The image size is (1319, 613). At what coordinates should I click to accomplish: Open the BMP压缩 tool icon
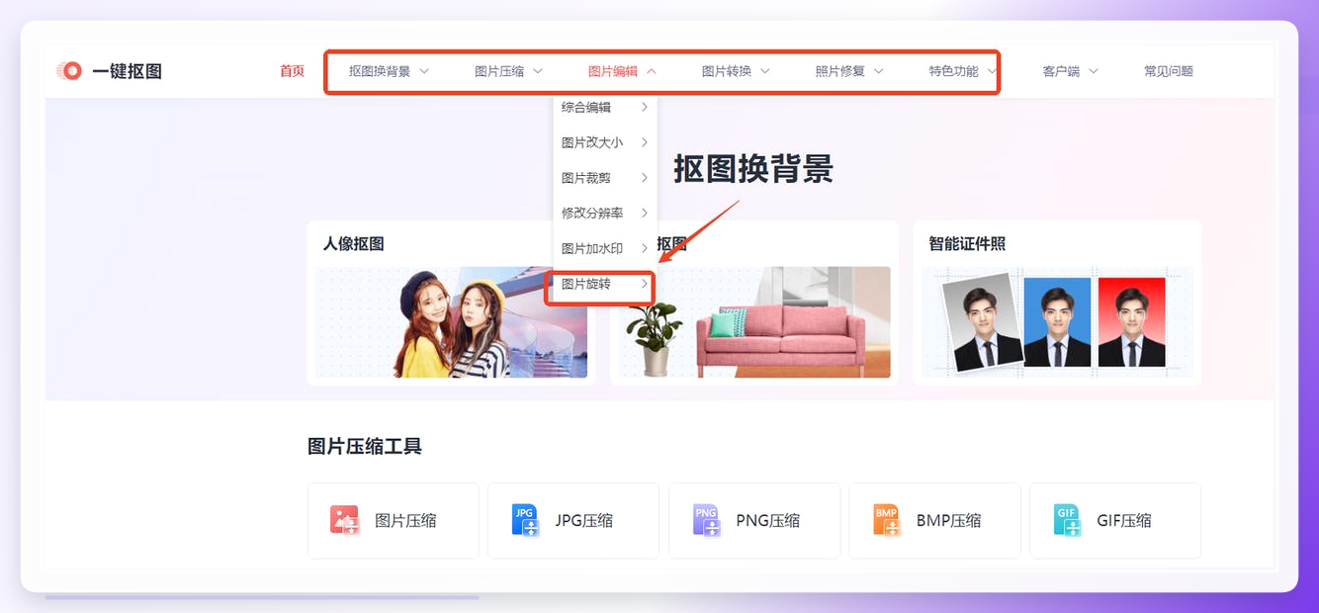(x=886, y=520)
